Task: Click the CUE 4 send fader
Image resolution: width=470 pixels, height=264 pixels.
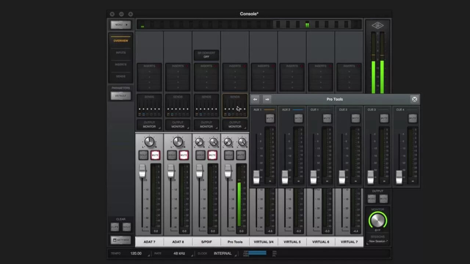Action: tap(399, 177)
